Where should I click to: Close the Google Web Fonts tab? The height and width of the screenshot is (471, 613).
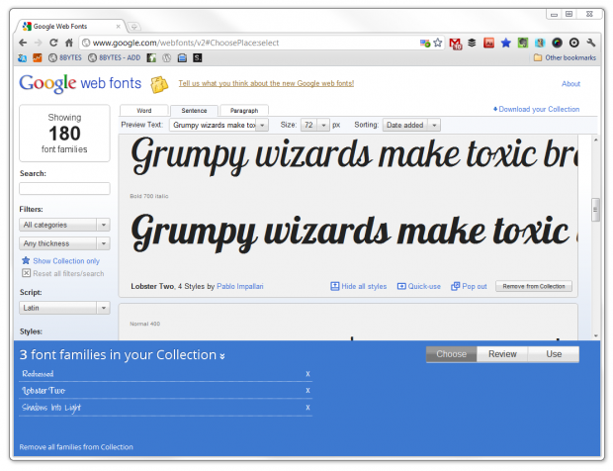point(118,26)
